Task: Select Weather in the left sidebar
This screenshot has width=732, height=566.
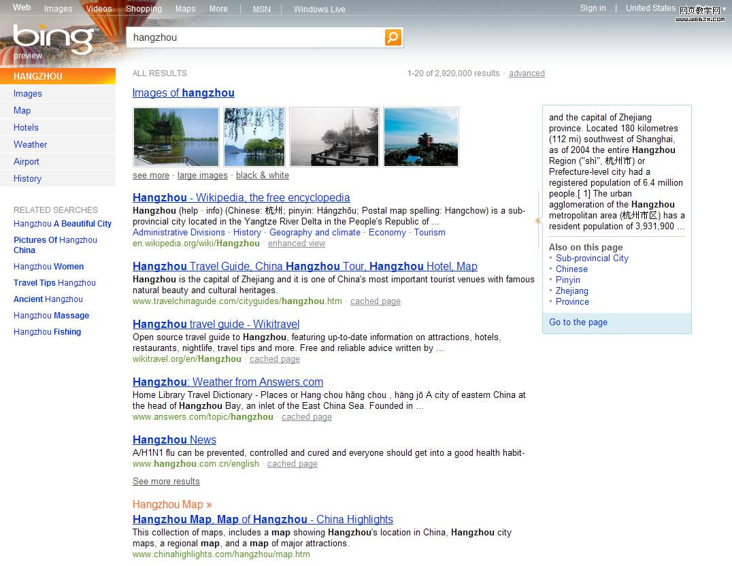Action: pyautogui.click(x=31, y=144)
